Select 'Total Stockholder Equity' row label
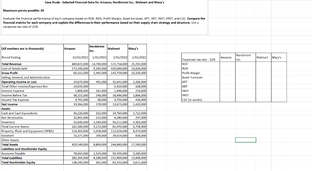This screenshot has height=171, width=312. (18, 162)
